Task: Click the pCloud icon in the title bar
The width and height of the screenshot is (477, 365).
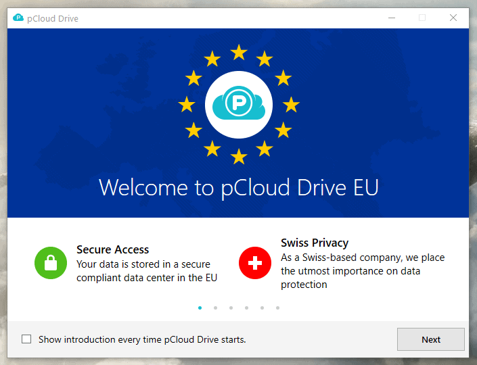Action: click(x=18, y=18)
